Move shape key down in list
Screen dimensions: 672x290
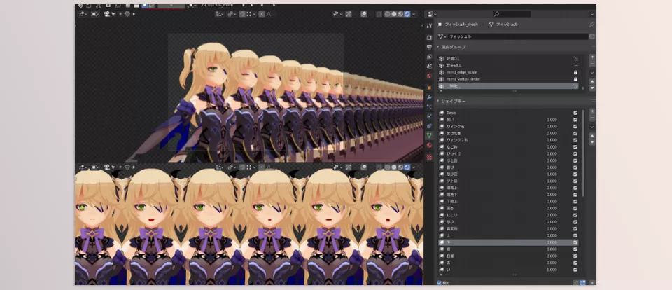(592, 142)
